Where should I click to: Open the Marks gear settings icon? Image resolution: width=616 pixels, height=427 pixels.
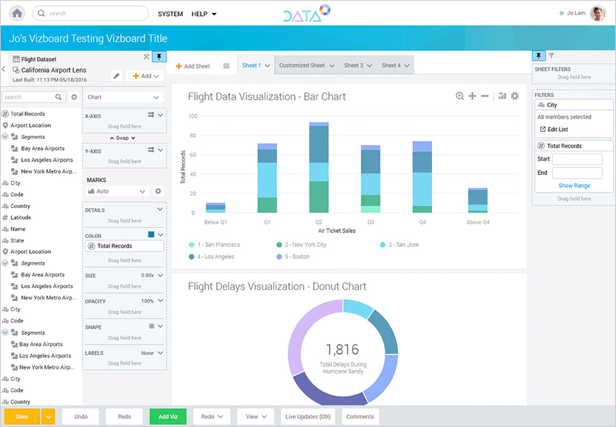(x=158, y=191)
